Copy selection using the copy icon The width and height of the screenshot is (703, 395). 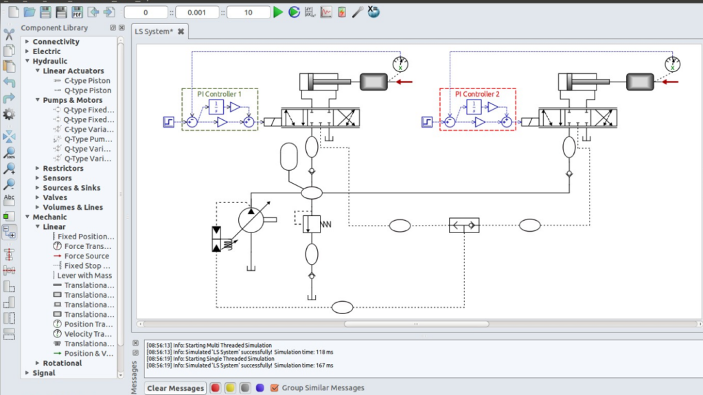pos(9,50)
